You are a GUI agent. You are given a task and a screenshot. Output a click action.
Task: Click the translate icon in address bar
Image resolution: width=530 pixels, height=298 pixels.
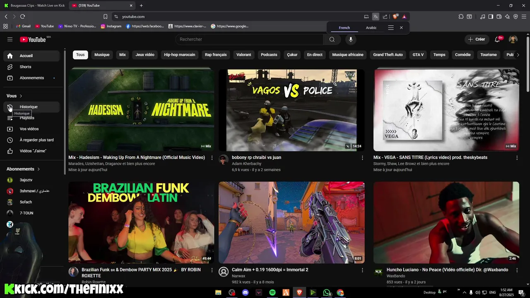click(x=376, y=17)
